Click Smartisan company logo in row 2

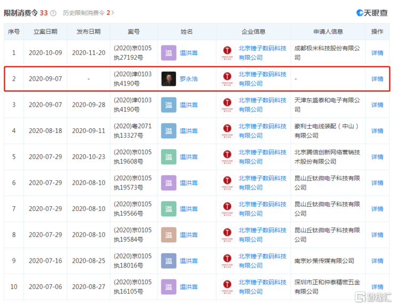coord(227,79)
